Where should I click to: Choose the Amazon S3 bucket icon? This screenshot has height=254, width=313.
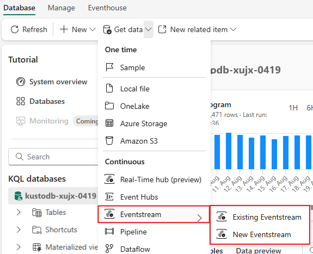point(109,141)
